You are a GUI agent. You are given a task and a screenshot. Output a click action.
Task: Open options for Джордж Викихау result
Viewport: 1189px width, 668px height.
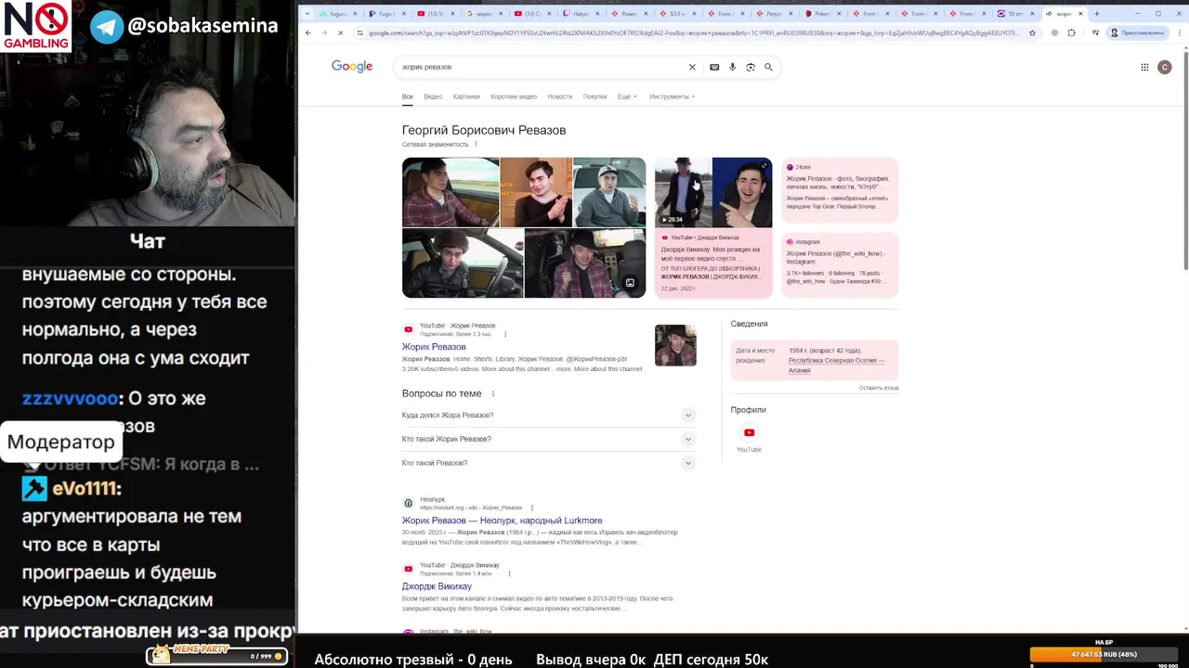click(509, 573)
